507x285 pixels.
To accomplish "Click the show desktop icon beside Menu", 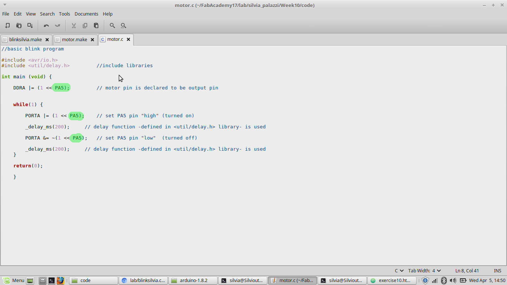I will [x=30, y=281].
